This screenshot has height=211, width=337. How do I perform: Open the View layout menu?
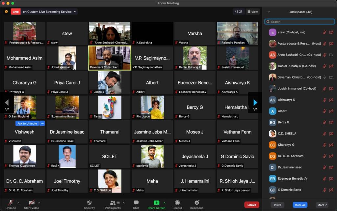pos(252,12)
